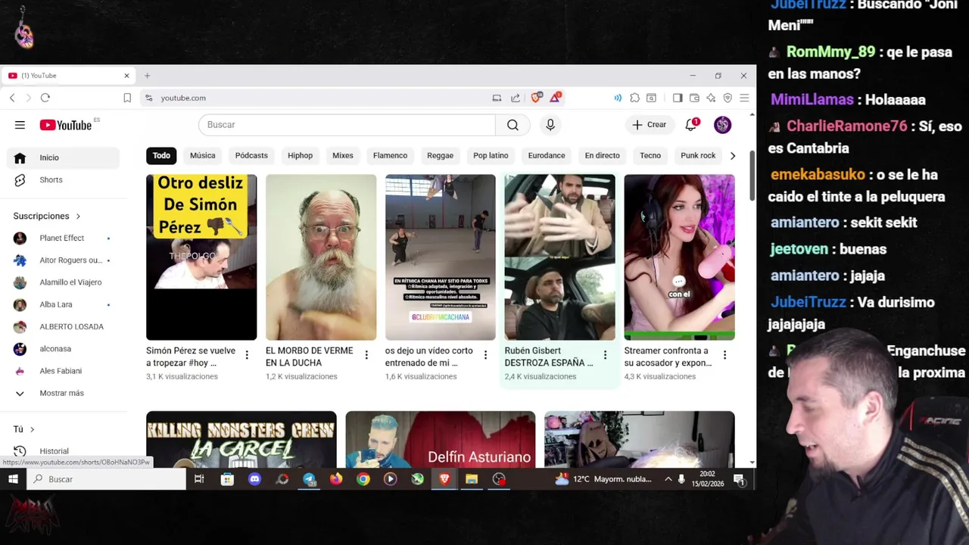Open Telegram from the taskbar
969x545 pixels.
[x=309, y=479]
